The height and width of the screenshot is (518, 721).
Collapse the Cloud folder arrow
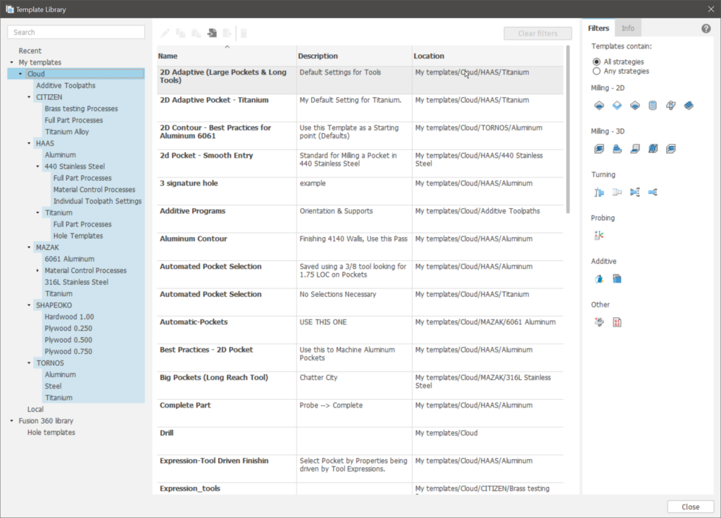point(20,74)
